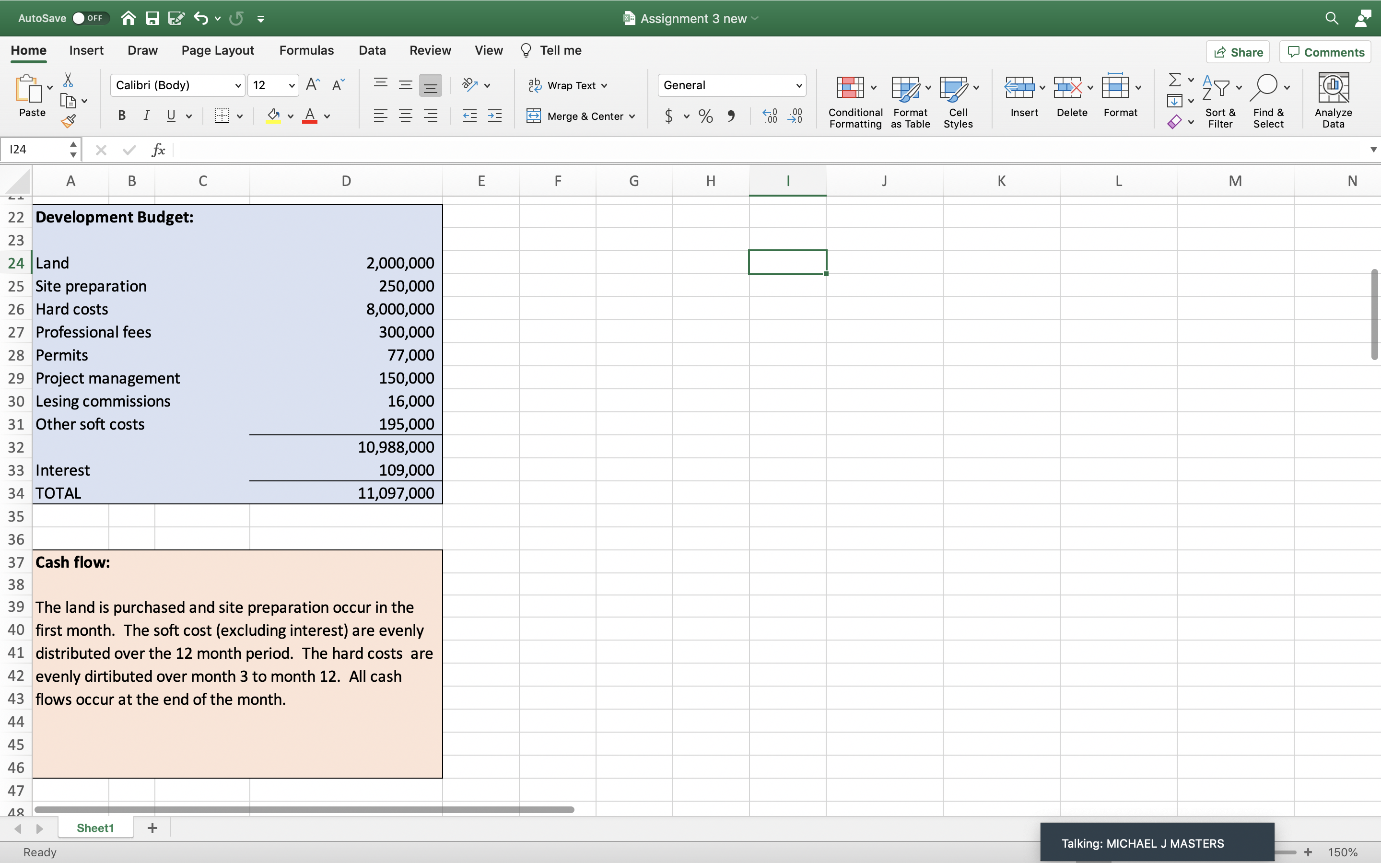The image size is (1381, 863).
Task: Expand the General number format dropdown
Action: point(798,86)
